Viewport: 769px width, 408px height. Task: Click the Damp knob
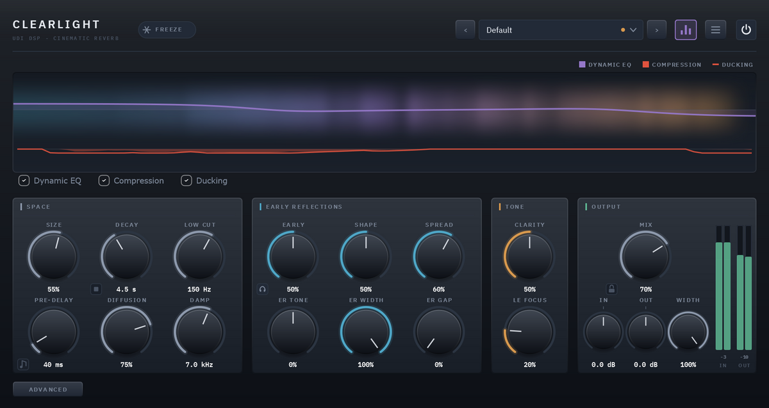pos(200,331)
